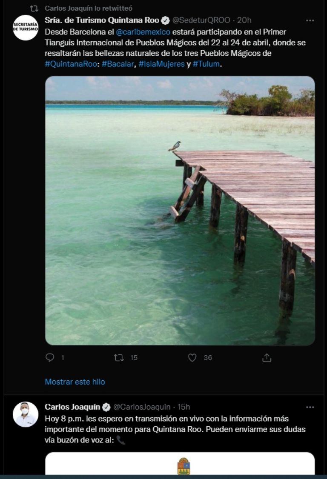The image size is (327, 479).
Task: Open the #IslaMujeres hashtag
Action: tap(161, 64)
